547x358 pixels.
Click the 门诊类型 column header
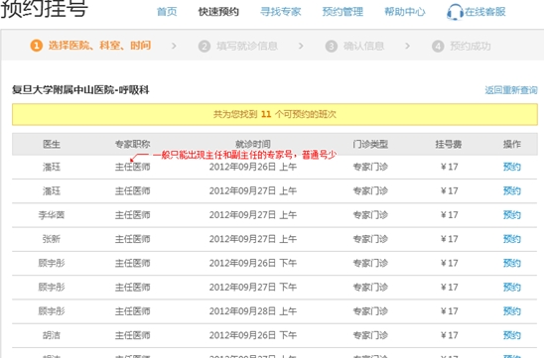(x=370, y=144)
